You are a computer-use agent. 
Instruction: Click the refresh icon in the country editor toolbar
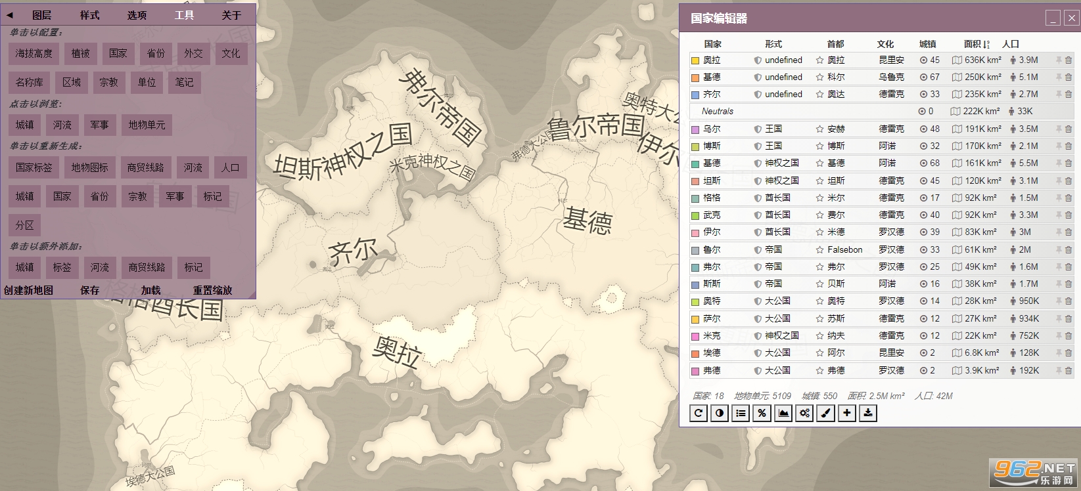click(x=699, y=413)
